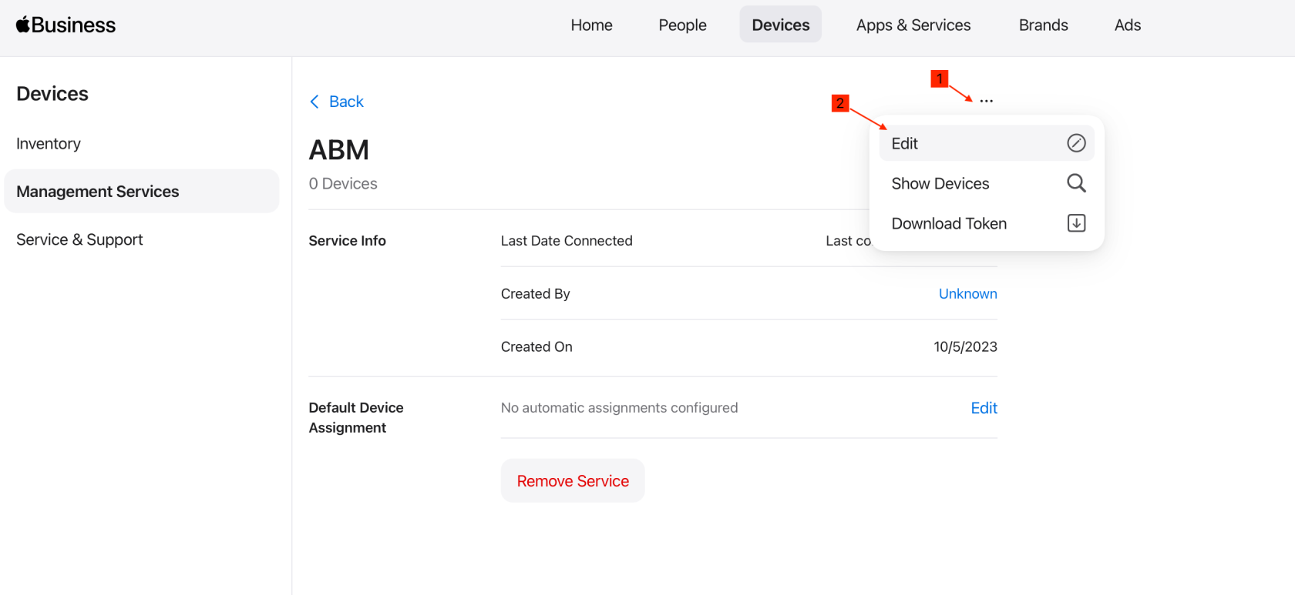Click the Edit pencil icon in menu
The width and height of the screenshot is (1295, 595).
coord(1076,143)
